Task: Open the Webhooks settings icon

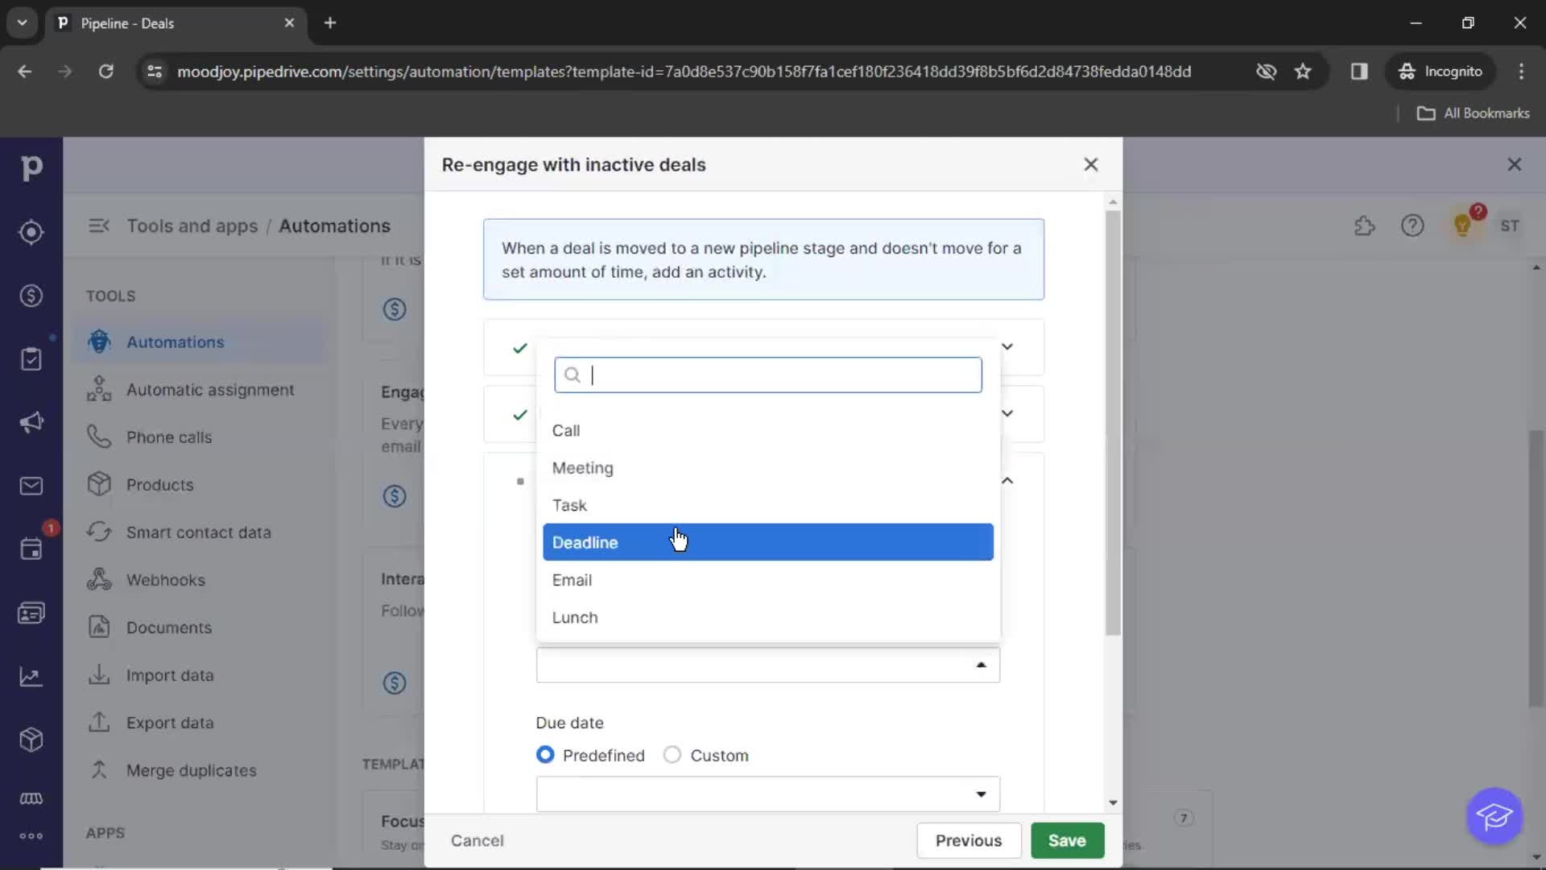Action: pyautogui.click(x=97, y=580)
